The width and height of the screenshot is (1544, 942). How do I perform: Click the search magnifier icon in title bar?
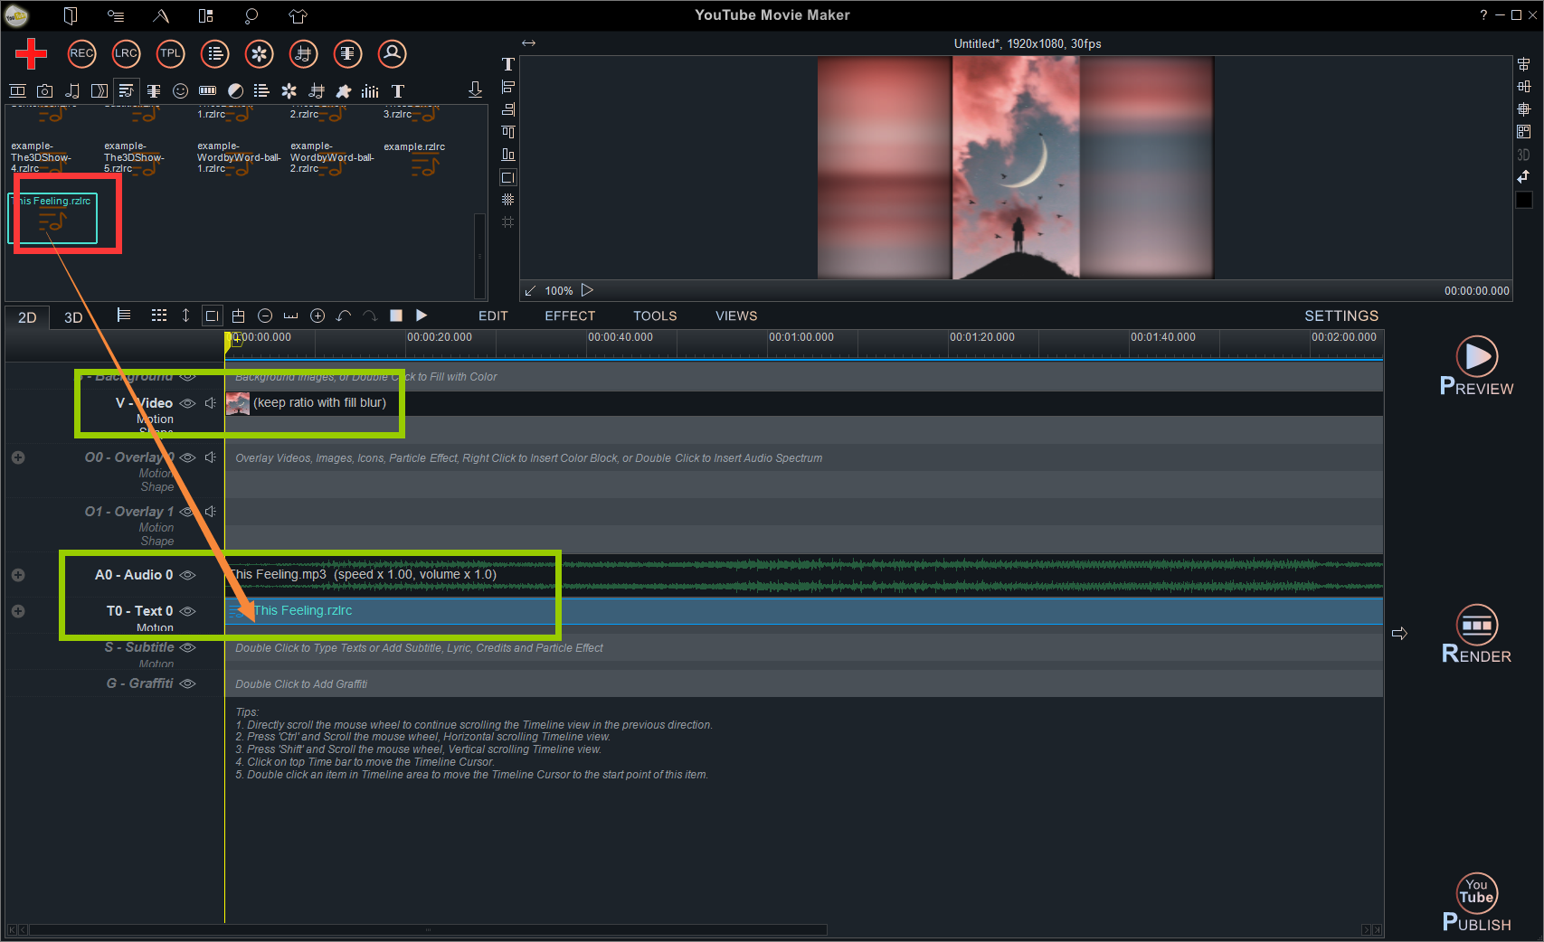[x=251, y=15]
